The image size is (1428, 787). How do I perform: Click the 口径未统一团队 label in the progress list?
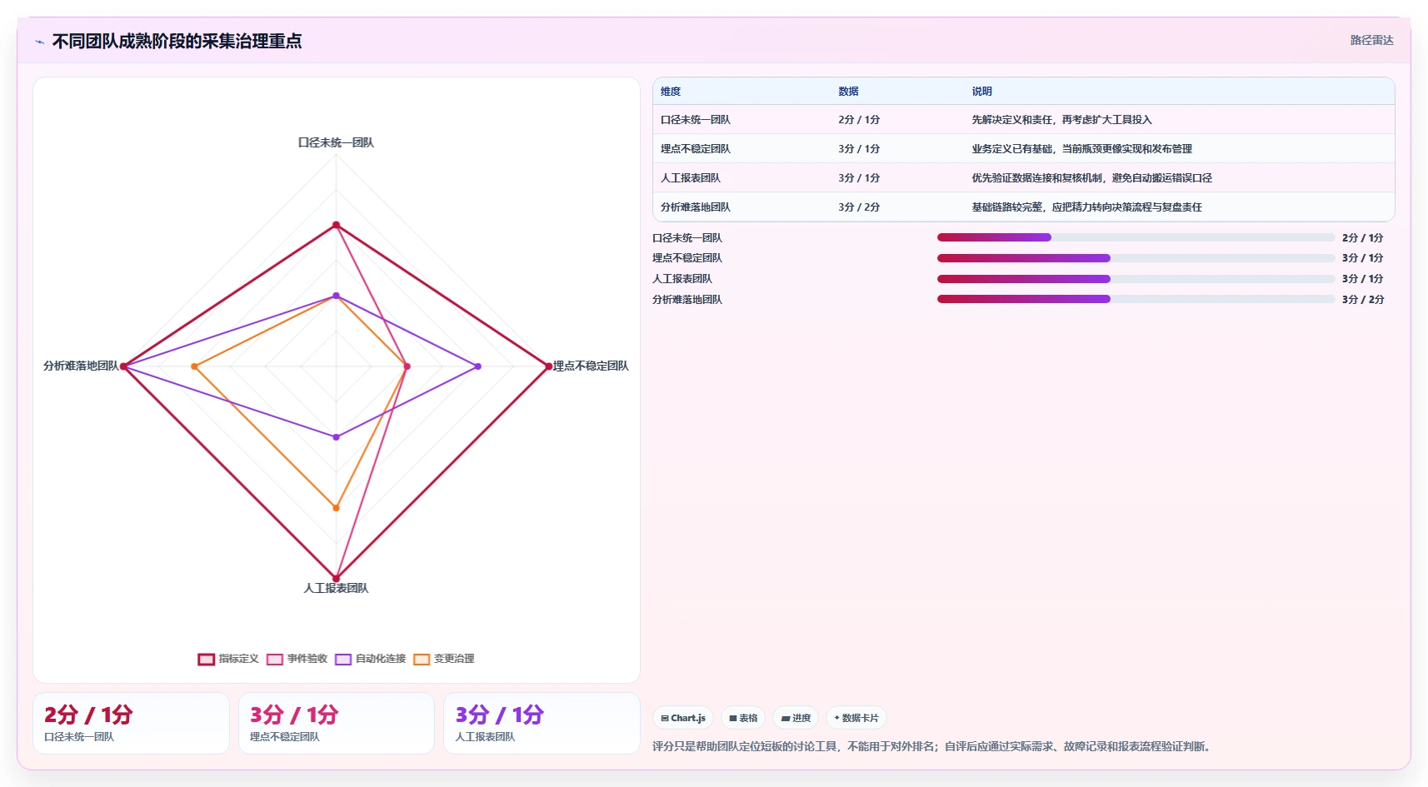pyautogui.click(x=687, y=238)
